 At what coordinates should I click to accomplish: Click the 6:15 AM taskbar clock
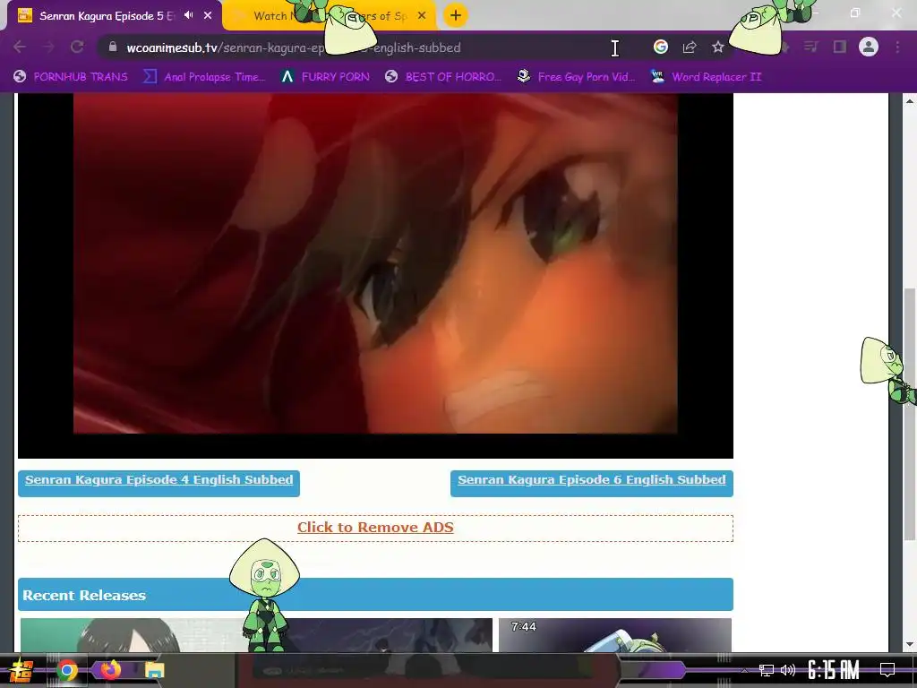tap(834, 670)
